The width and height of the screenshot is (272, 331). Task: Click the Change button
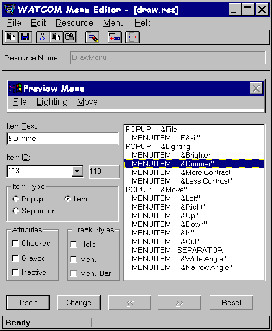[x=78, y=303]
